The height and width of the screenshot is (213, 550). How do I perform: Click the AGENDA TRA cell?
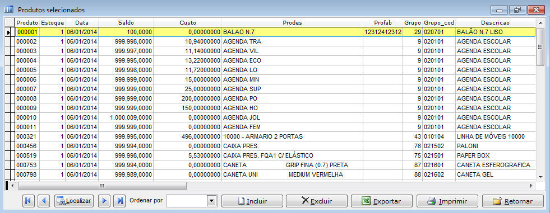click(x=292, y=41)
